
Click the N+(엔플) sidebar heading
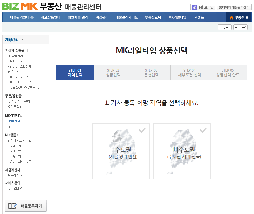tap(11, 135)
